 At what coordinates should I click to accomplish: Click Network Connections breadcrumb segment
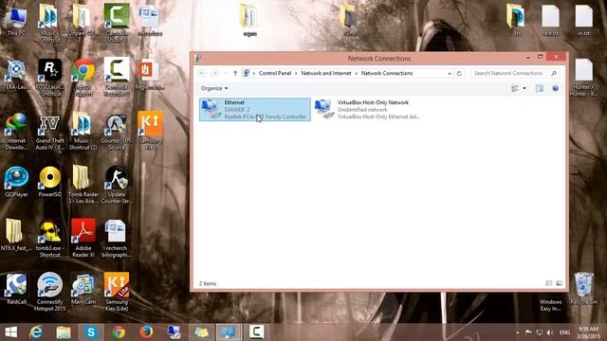click(387, 73)
